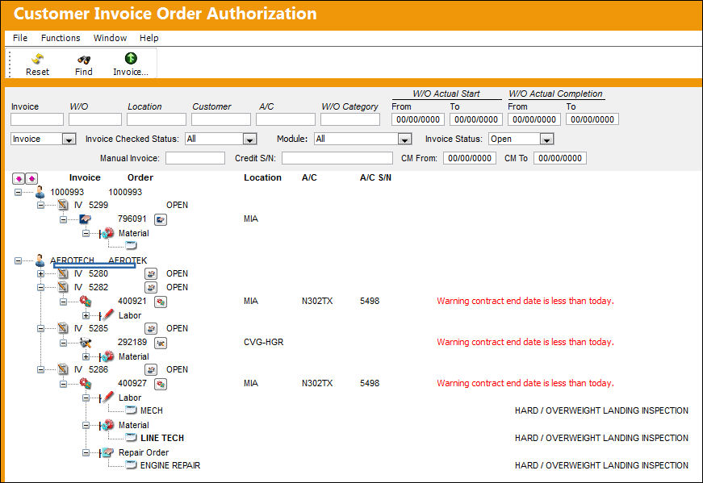Click the Customer filter input field
703x483 pixels.
point(221,119)
